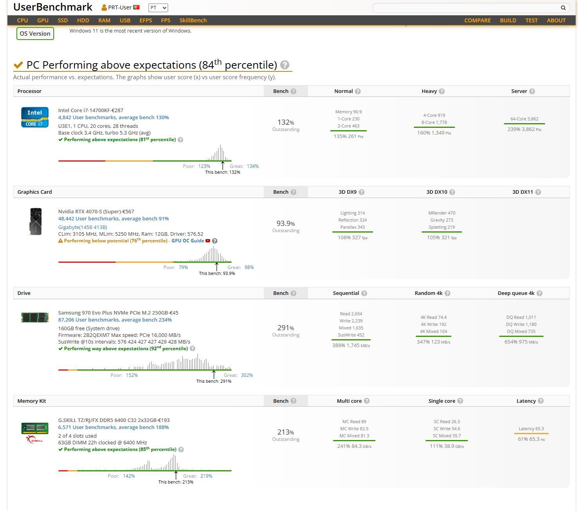Screen dimensions: 578x511
Task: Click help icon next to Processor Bench
Action: [x=294, y=91]
